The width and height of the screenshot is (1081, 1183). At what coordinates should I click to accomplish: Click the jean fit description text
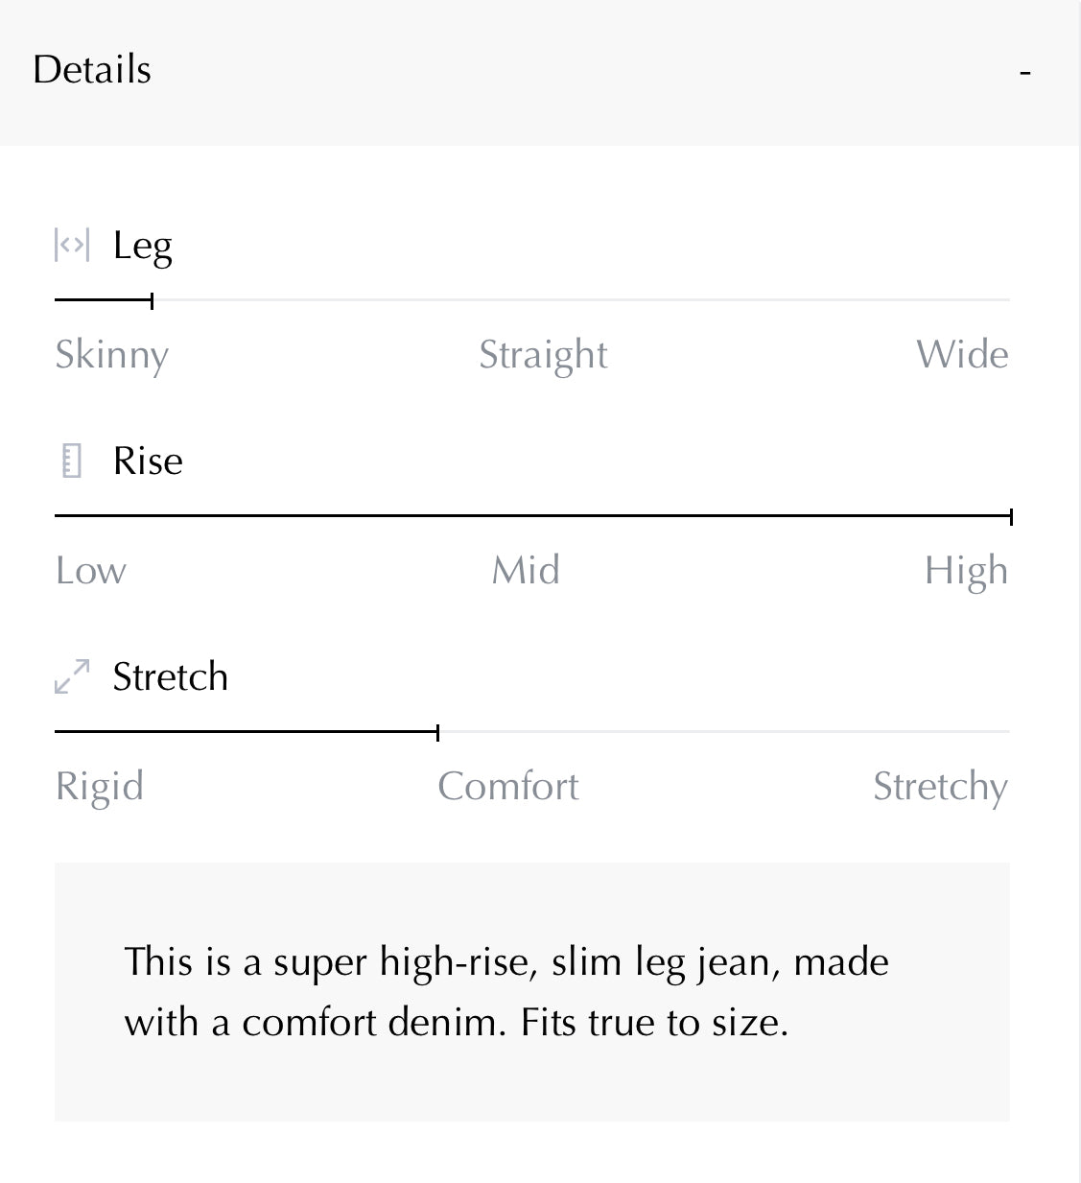[x=506, y=992]
